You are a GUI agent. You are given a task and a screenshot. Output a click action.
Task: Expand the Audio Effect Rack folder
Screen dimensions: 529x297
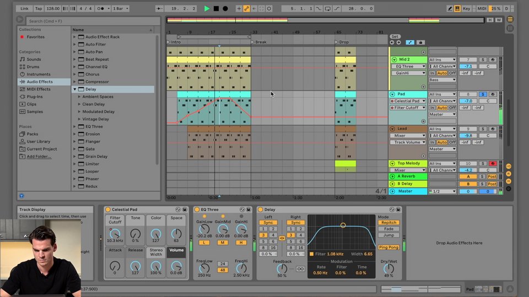(74, 37)
